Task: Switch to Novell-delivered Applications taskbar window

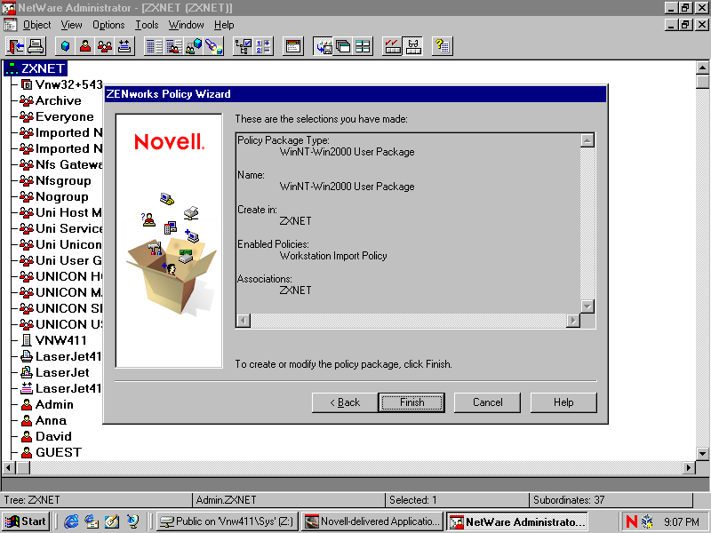Action: tap(372, 521)
